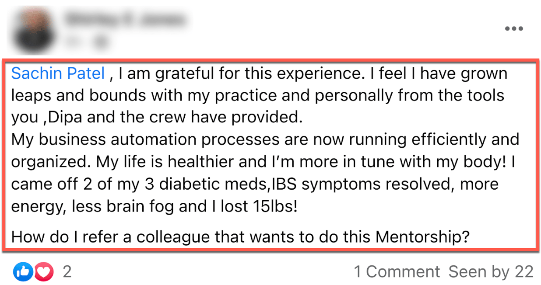
Task: Click the red heart Love reaction icon
Action: click(44, 272)
